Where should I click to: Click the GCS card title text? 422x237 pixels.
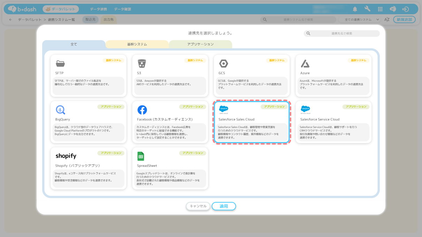(222, 73)
